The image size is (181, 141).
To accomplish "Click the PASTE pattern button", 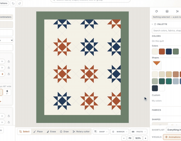I will (x=139, y=132).
